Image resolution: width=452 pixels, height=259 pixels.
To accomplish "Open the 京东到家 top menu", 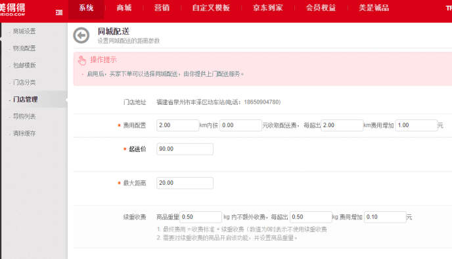I will [x=268, y=8].
